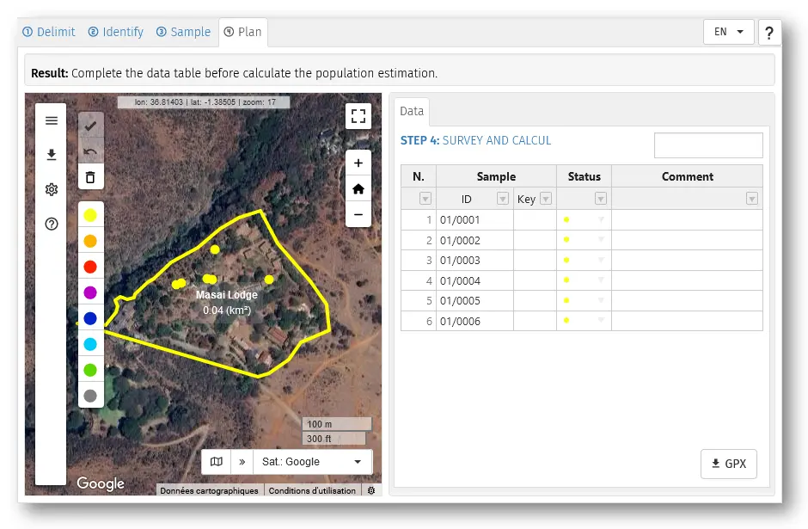Zoom out on the map
Image resolution: width=808 pixels, height=529 pixels.
pyautogui.click(x=358, y=214)
